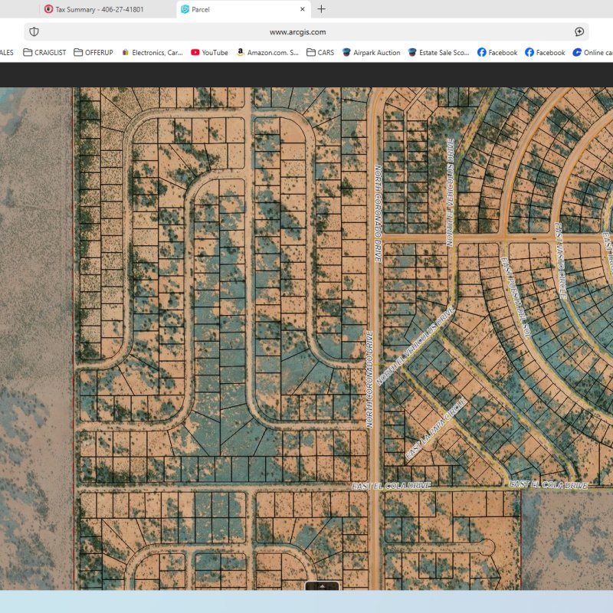The height and width of the screenshot is (613, 613).
Task: Open the OFFERUP bookmarks folder
Action: pos(93,52)
